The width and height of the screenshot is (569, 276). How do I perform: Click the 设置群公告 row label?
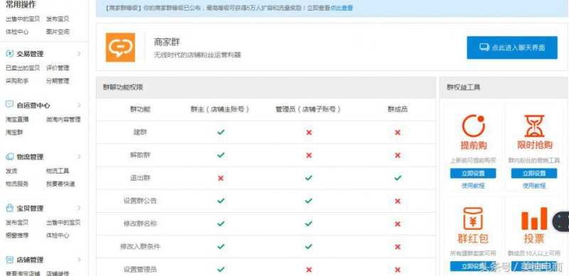[x=140, y=201]
